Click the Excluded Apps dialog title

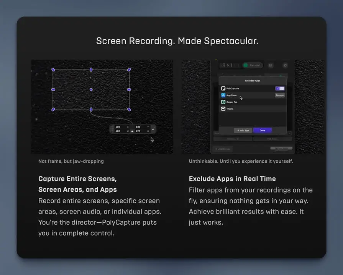253,81
